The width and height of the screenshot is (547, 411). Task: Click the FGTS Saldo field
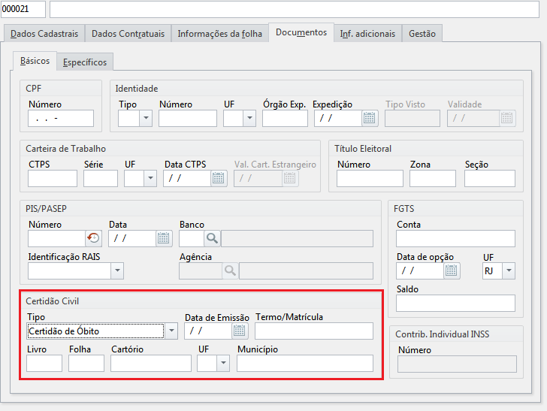click(x=455, y=304)
